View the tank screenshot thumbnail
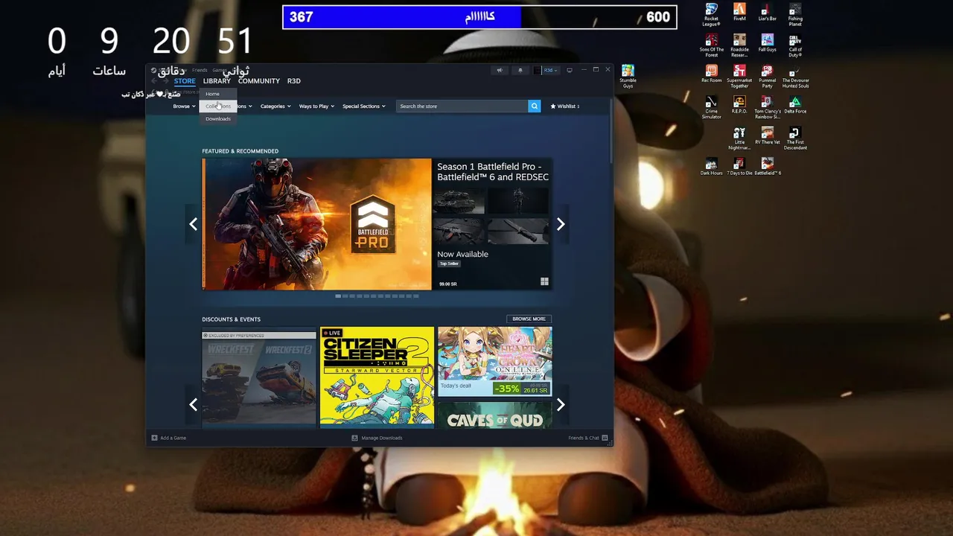Screen dimensions: 953x536 (459, 201)
